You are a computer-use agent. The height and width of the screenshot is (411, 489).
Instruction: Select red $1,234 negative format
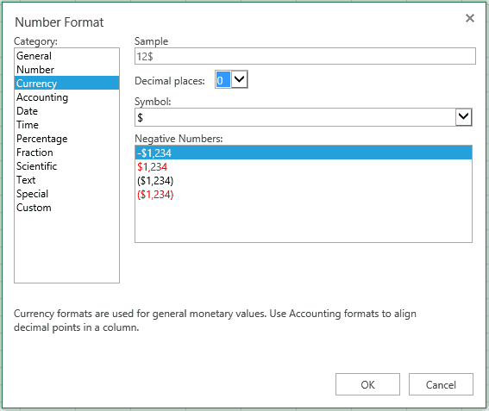point(304,166)
